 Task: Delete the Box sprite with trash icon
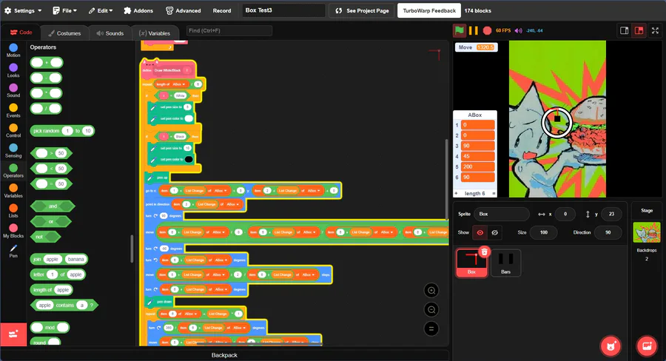(484, 252)
